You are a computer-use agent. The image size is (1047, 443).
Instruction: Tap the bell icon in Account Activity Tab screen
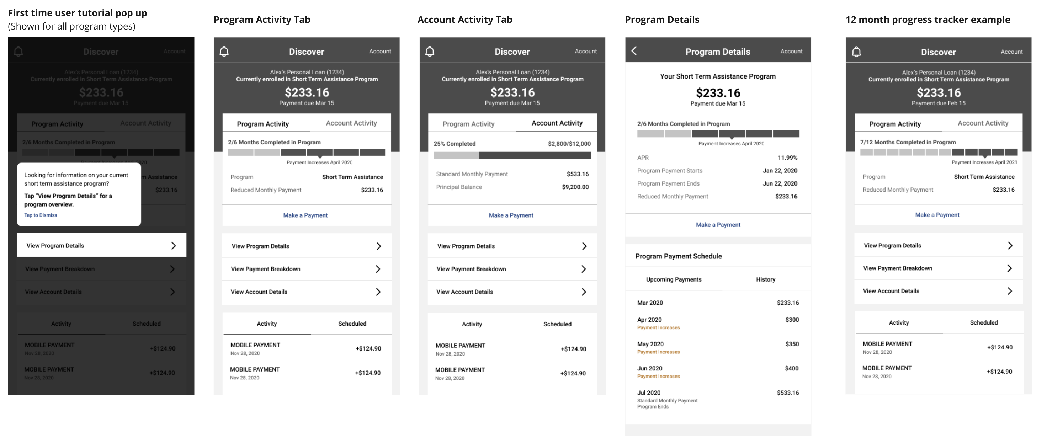click(430, 51)
